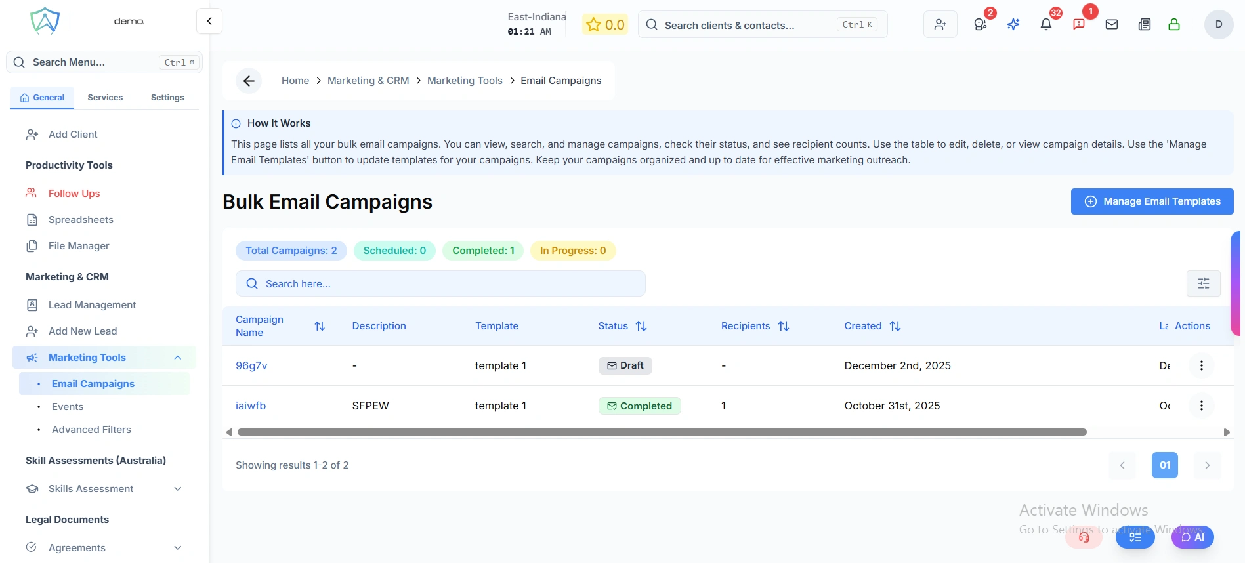Click the star rating 0.0 badge
1245x563 pixels.
click(605, 25)
